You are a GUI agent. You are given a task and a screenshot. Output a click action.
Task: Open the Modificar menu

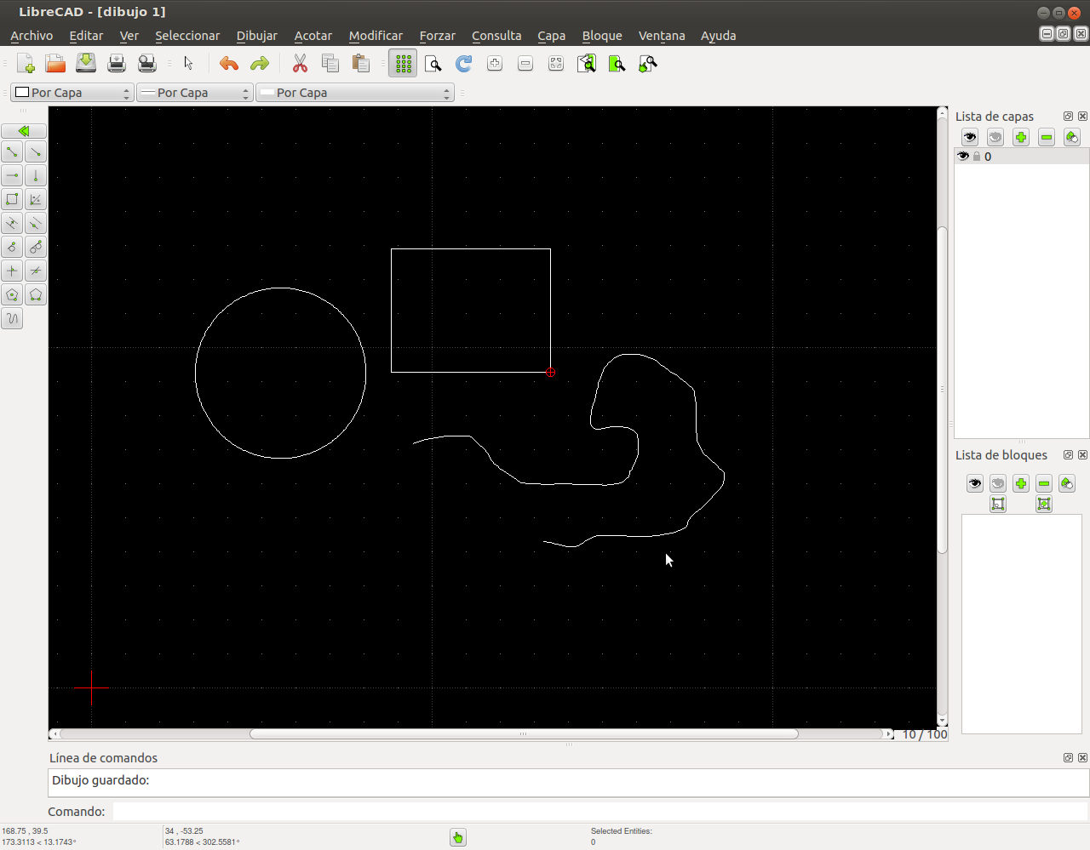tap(376, 36)
